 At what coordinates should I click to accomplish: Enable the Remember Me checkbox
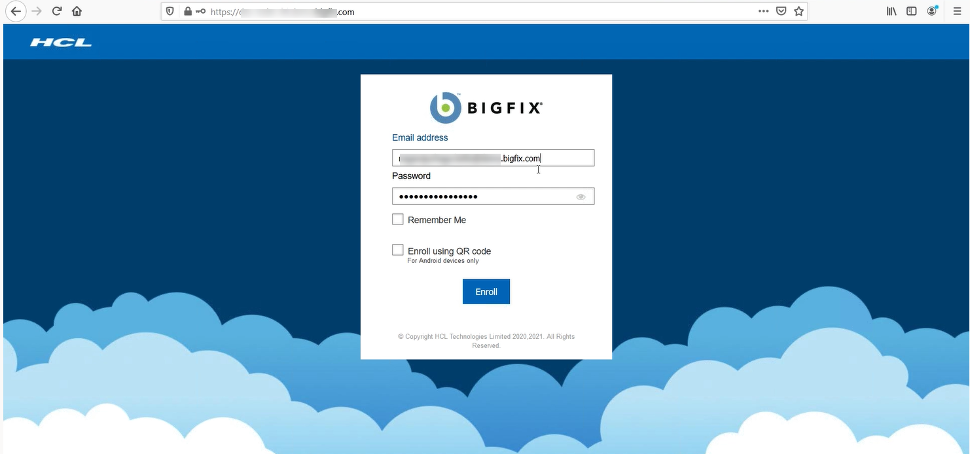click(397, 219)
